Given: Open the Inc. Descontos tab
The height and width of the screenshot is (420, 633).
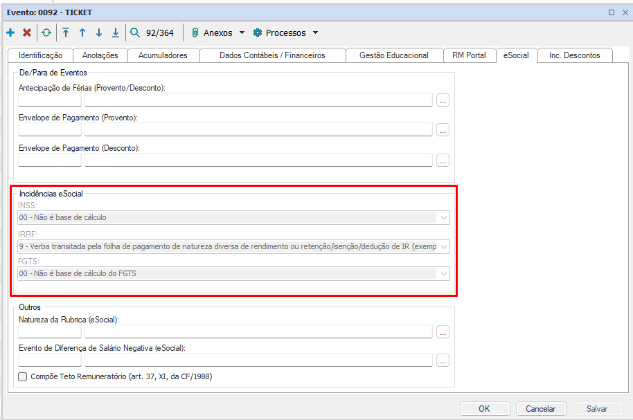Looking at the screenshot, I should (x=575, y=55).
